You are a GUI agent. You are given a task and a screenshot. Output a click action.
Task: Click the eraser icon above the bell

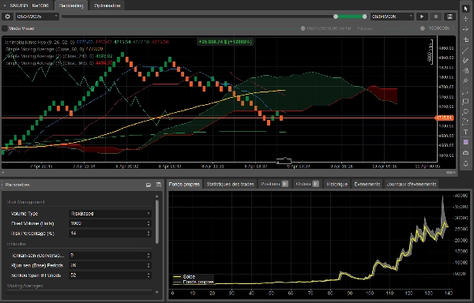[465, 153]
